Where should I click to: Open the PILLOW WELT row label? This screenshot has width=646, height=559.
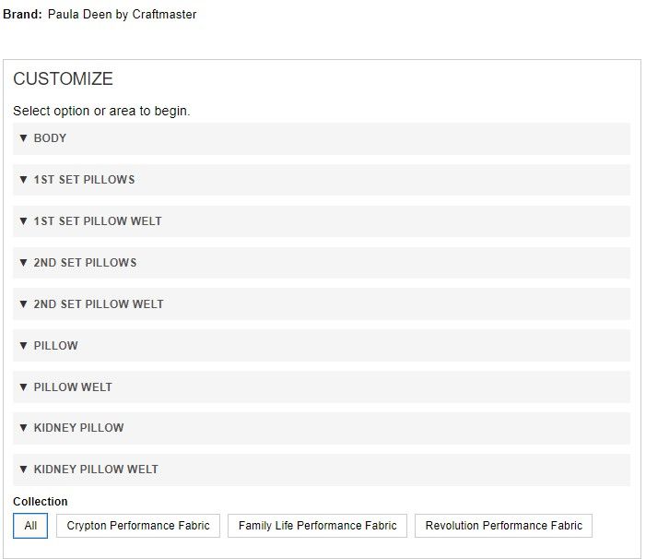pyautogui.click(x=73, y=387)
